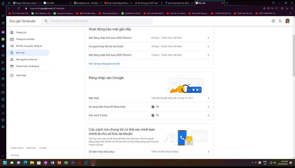Go back with the back arrow
295x168 pixels.
tap(9, 8)
